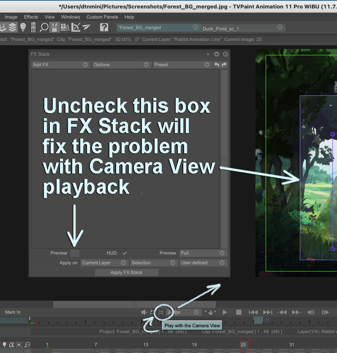The width and height of the screenshot is (337, 353).
Task: Click frame 7 on the timeline ruler
Action: (x=96, y=345)
